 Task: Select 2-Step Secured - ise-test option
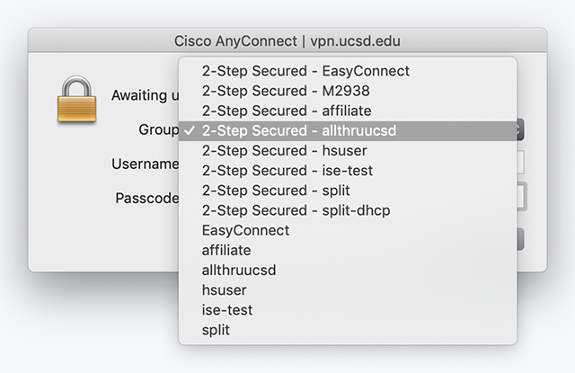(x=348, y=171)
